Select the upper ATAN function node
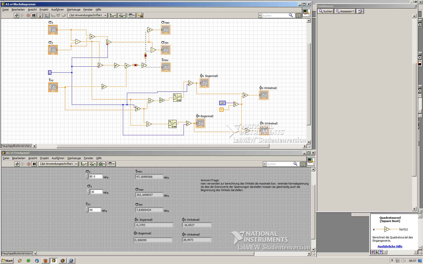423x264 pixels. [x=177, y=98]
